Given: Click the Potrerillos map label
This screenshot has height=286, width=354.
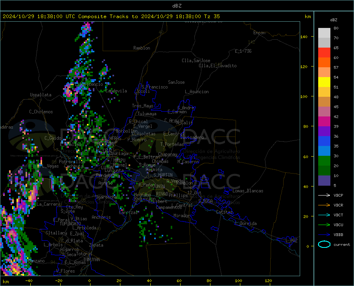Looking at the screenshot, I should point(72,162).
